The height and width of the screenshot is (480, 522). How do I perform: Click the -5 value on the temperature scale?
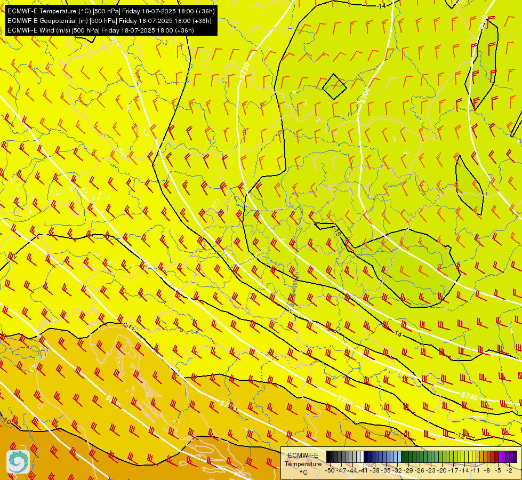(498, 471)
